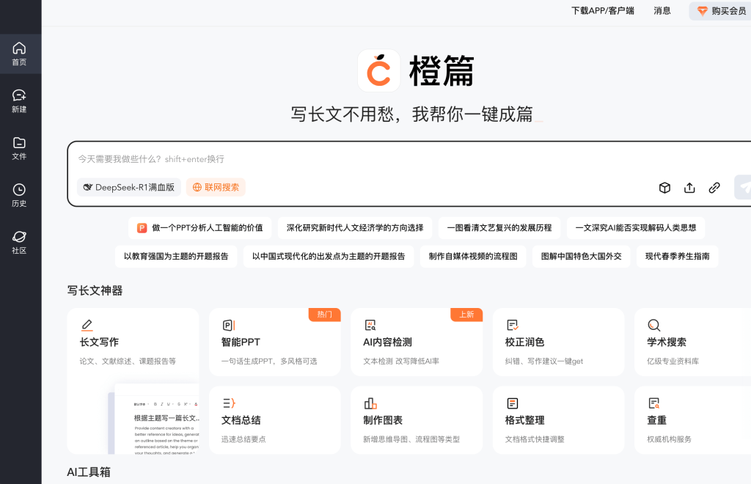This screenshot has height=484, width=751.
Task: Select the 现代春季养生指南 suggestion
Action: (677, 257)
